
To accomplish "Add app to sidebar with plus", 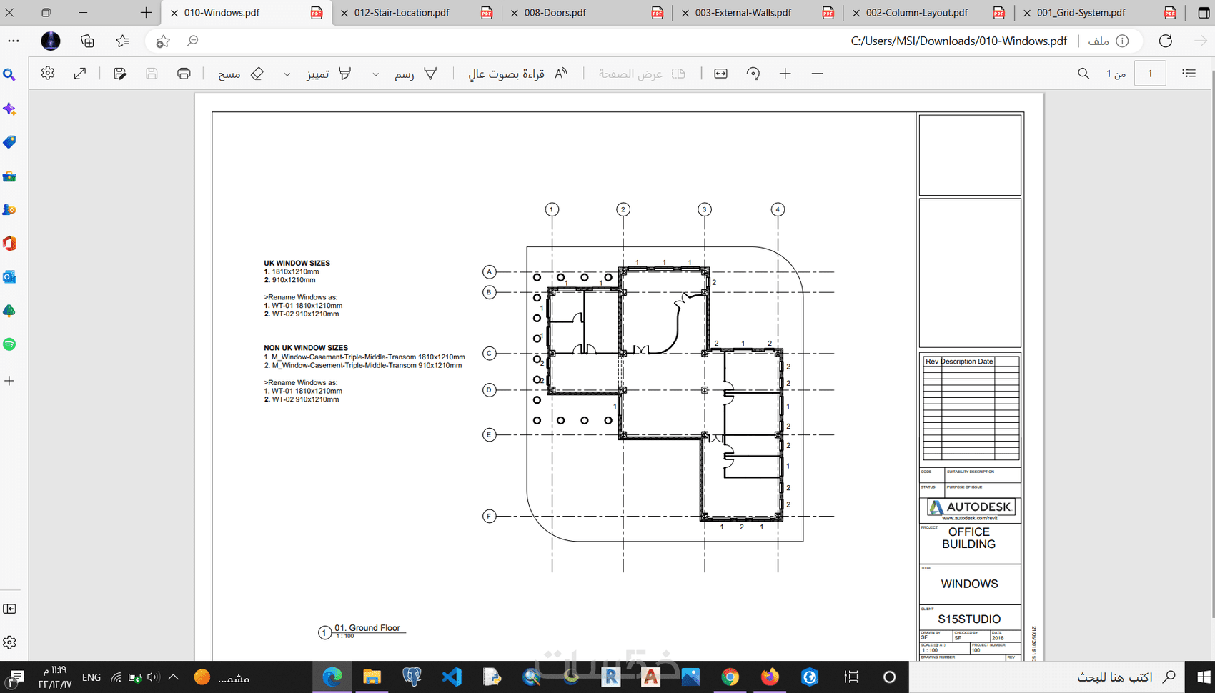I will (9, 381).
